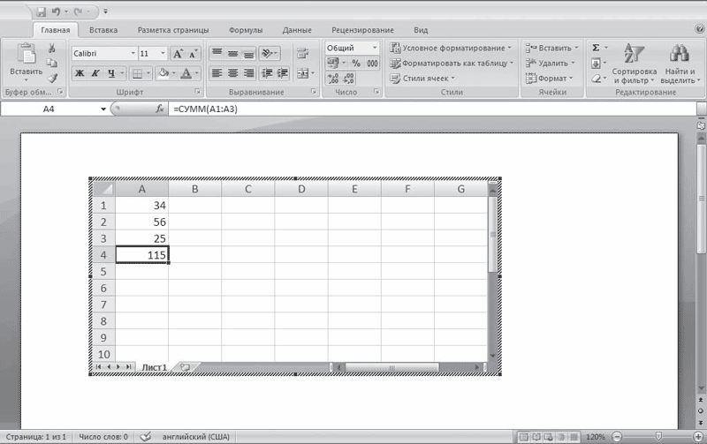Click the column C header

click(x=248, y=189)
